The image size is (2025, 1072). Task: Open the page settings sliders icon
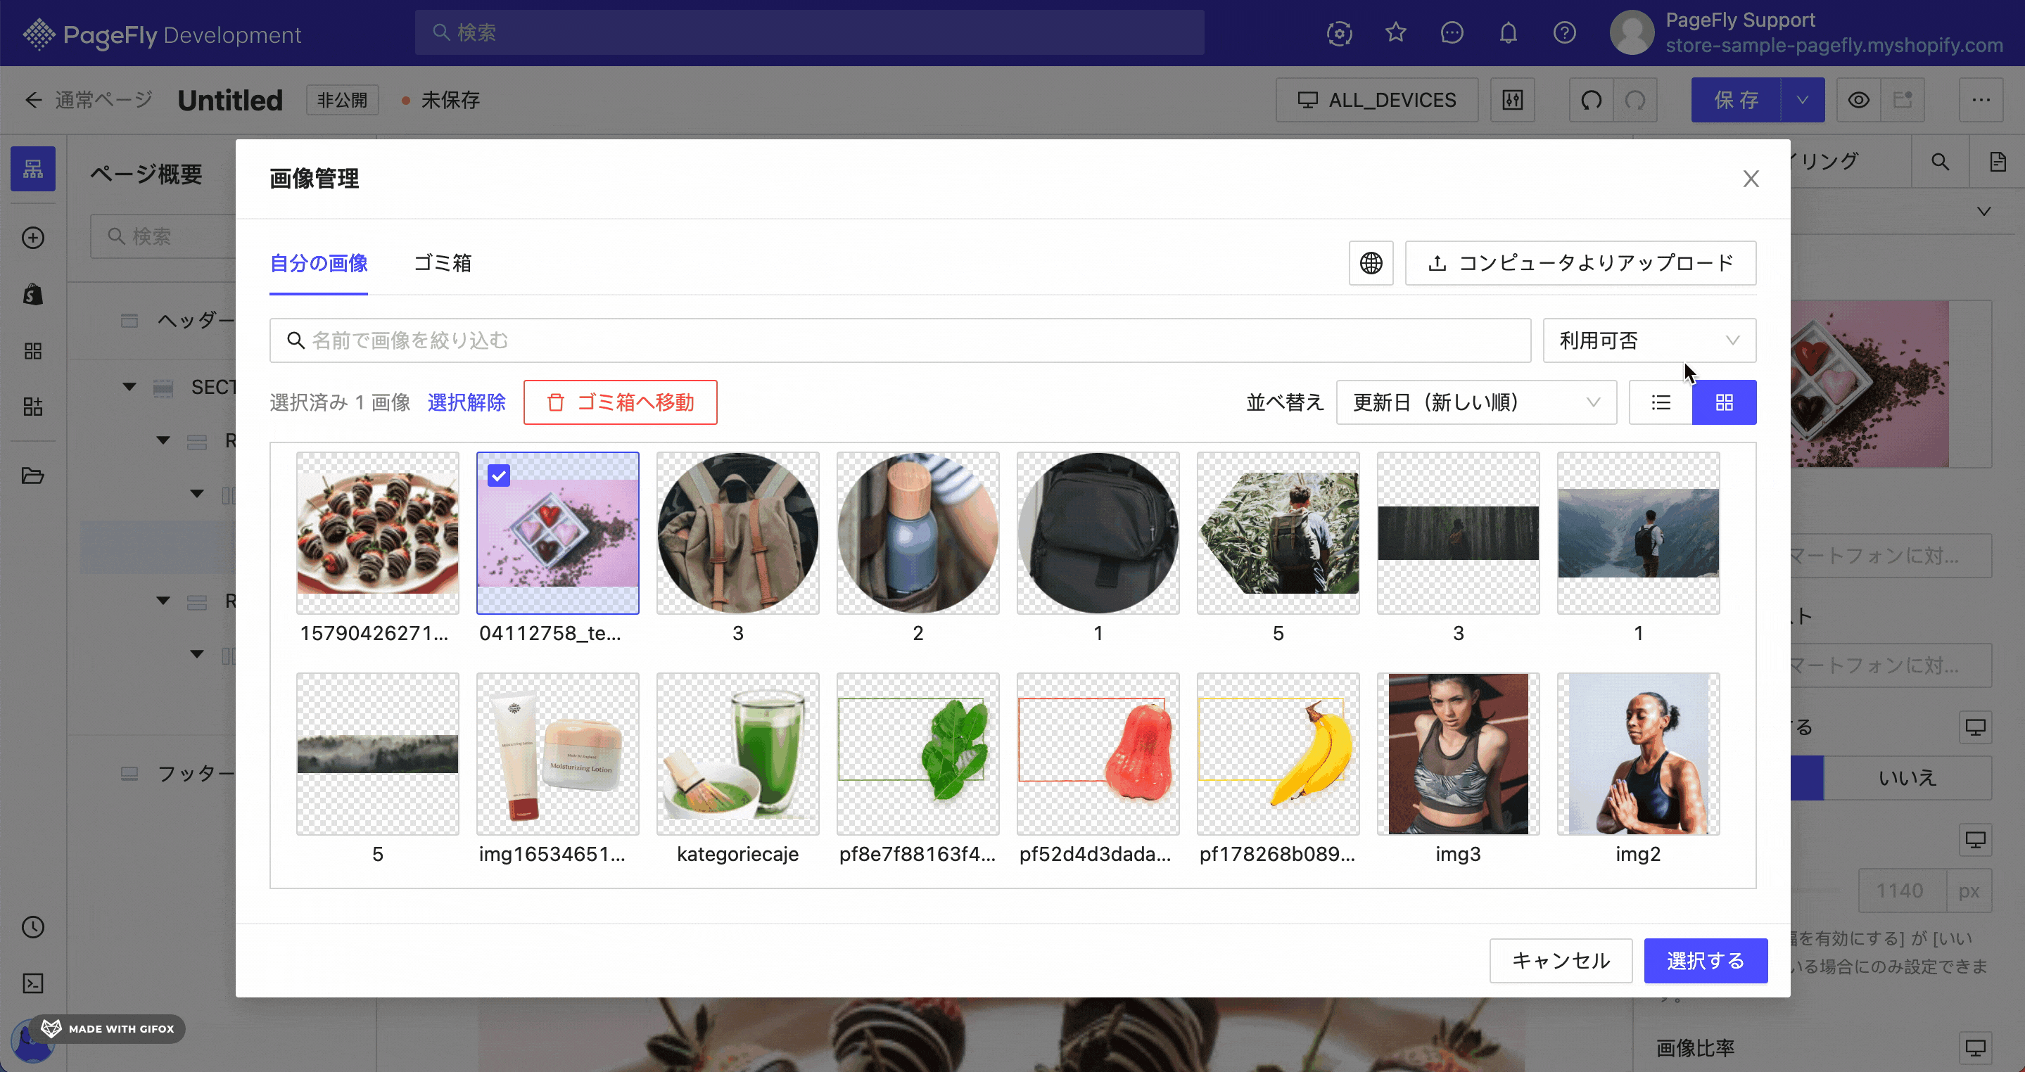[1513, 100]
